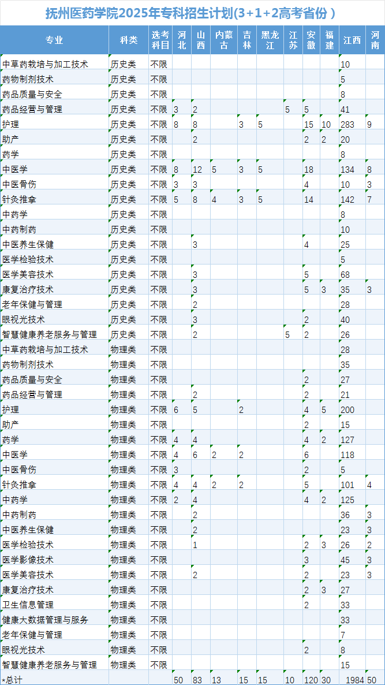Image resolution: width=385 pixels, height=685 pixels.
Task: Click the 14 value under 安徽
Action: click(309, 200)
